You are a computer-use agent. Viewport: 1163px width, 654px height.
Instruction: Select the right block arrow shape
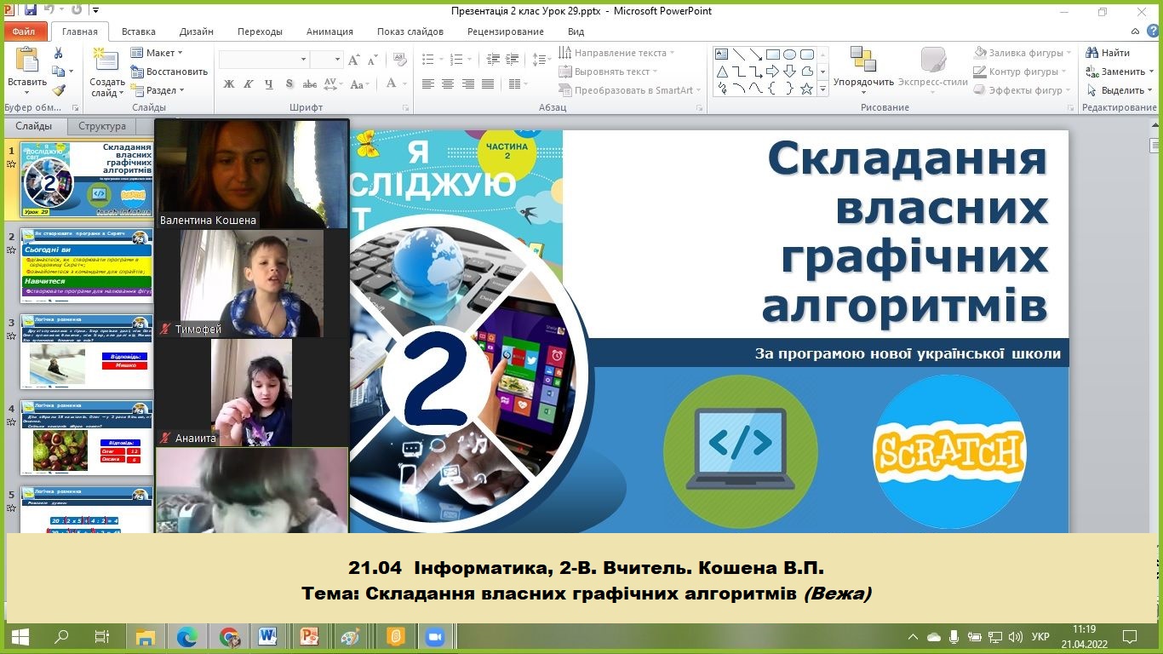coord(772,72)
